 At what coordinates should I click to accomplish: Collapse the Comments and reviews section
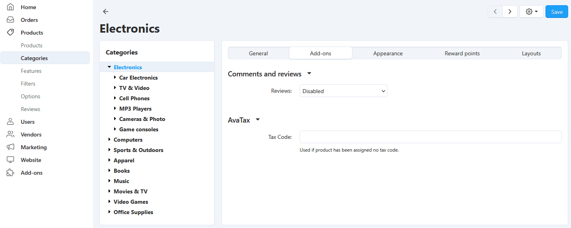click(x=309, y=74)
